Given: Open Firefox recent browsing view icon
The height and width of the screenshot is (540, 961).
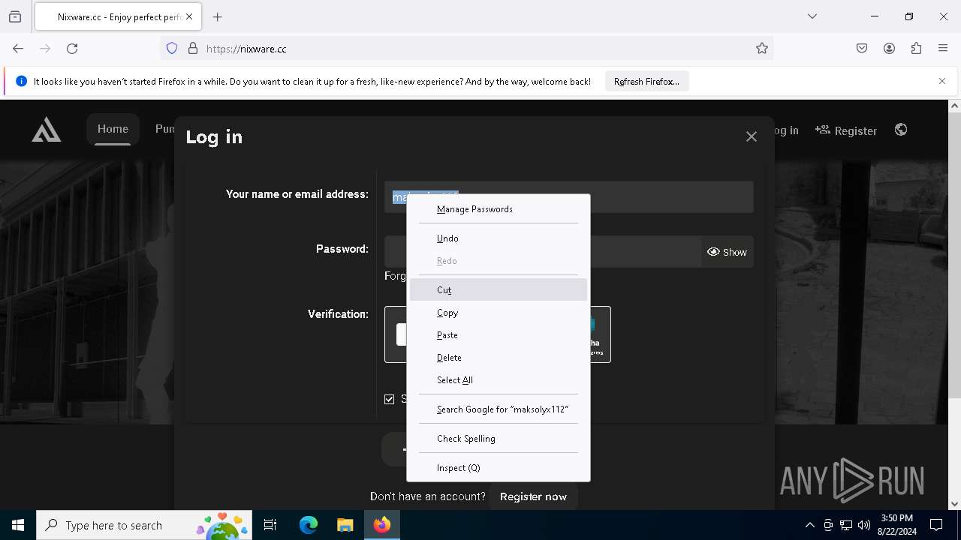Looking at the screenshot, I should click(x=15, y=16).
